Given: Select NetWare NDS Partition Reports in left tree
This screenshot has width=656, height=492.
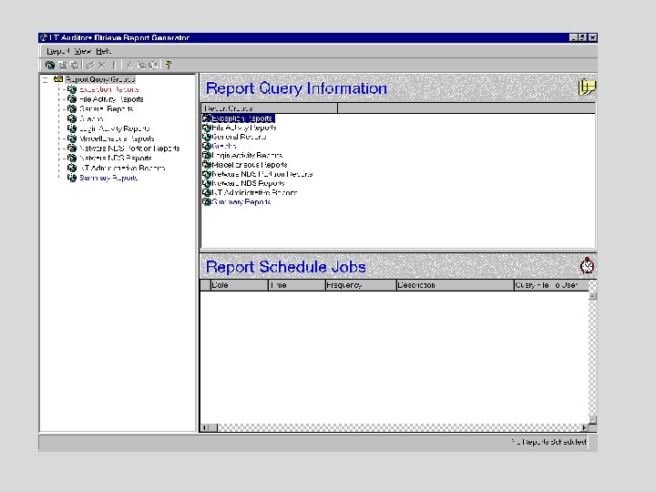Looking at the screenshot, I should [129, 149].
